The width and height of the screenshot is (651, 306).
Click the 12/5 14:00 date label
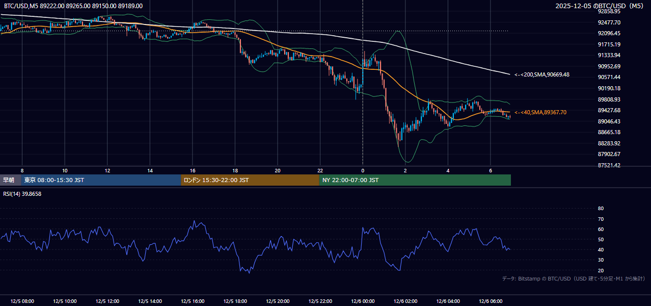[150, 301]
